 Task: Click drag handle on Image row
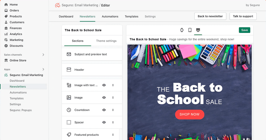(113, 98)
